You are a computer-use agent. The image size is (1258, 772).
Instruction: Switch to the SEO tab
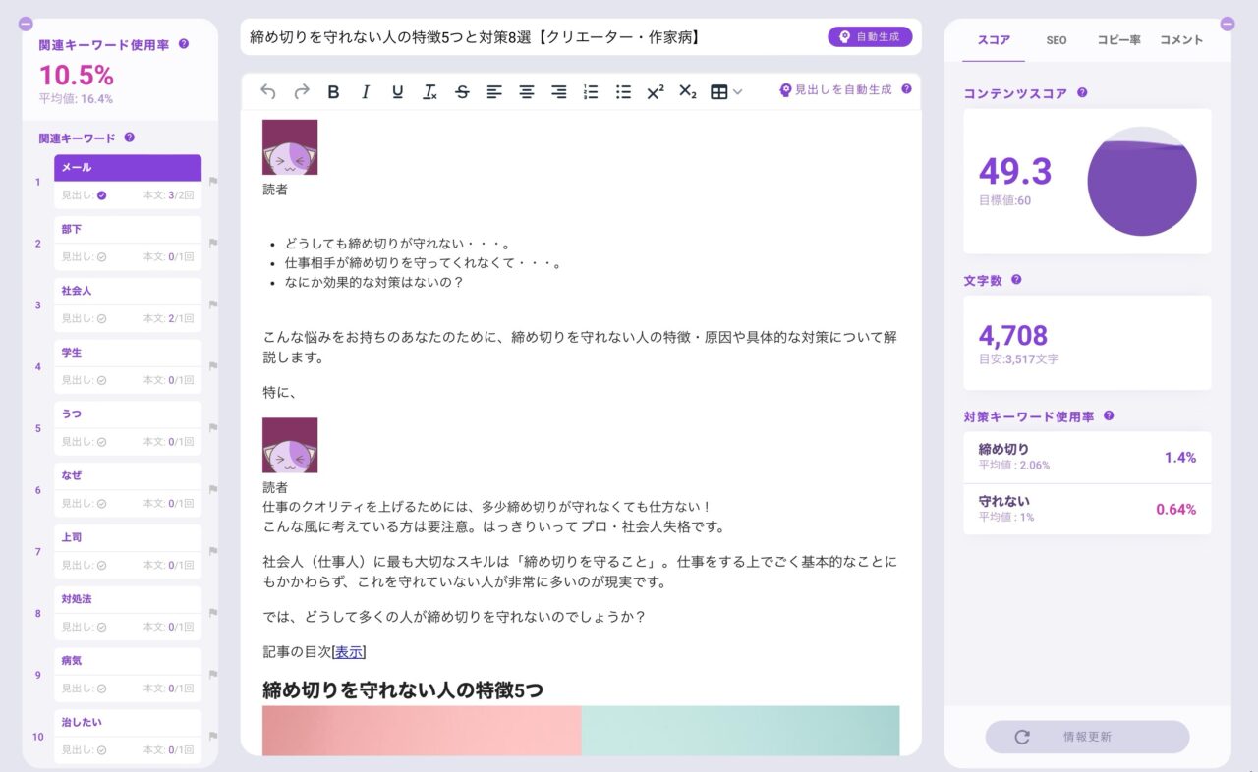point(1057,41)
